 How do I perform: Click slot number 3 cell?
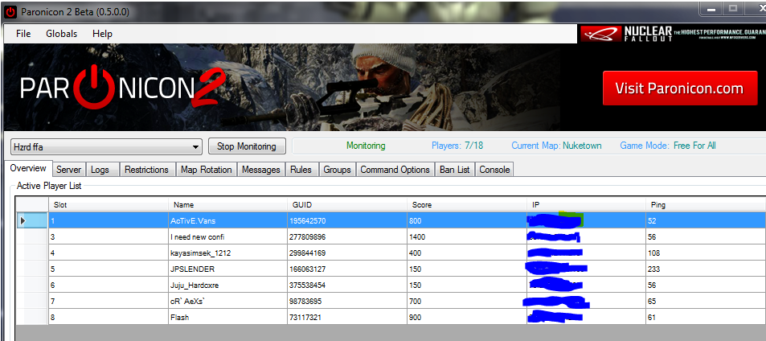[109, 237]
